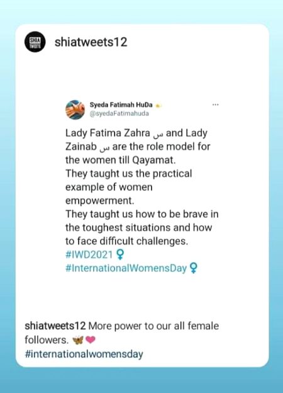The width and height of the screenshot is (283, 393).
Task: Click the female sign emoji after #IWD2021
Action: [x=120, y=254]
